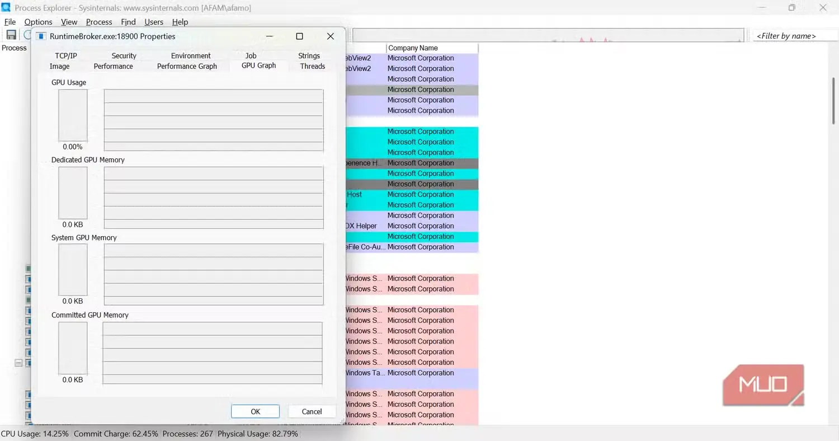Click the Dedicated GPU Memory label
Screen dimensions: 839x441
(x=88, y=159)
